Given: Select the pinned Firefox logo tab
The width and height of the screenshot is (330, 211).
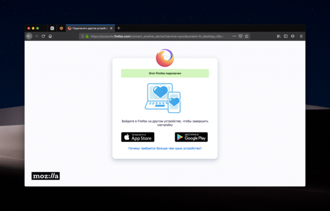Looking at the screenshot, I should [x=61, y=28].
